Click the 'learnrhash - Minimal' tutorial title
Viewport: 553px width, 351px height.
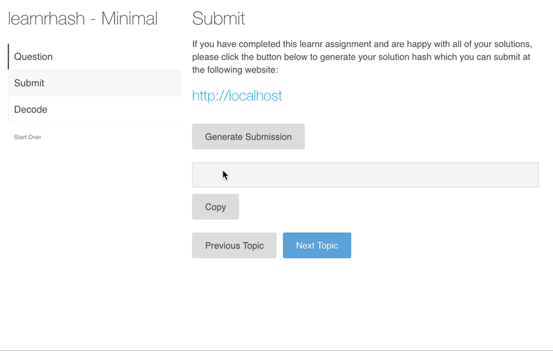click(82, 19)
